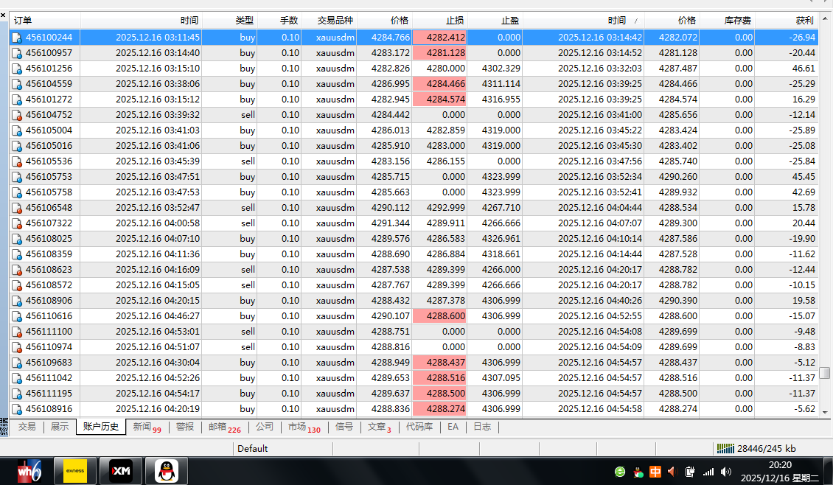Open the Exness terminal from taskbar

[74, 470]
